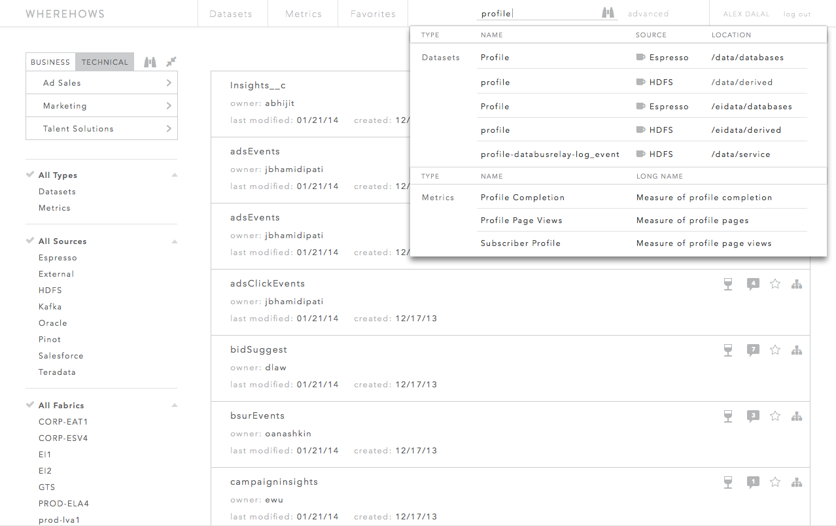Image resolution: width=836 pixels, height=526 pixels.
Task: Select the PROD-ELA4 fabric
Action: (63, 504)
